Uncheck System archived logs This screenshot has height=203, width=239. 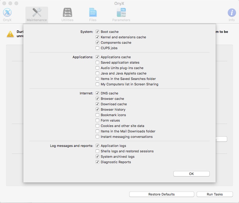97,157
